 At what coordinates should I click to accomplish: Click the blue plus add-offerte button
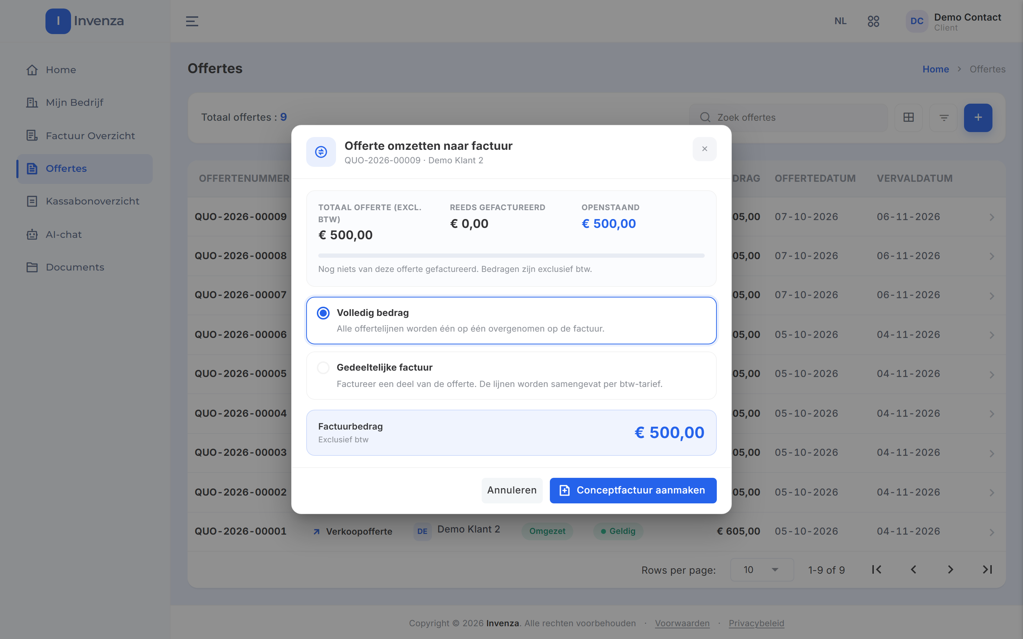click(x=978, y=118)
